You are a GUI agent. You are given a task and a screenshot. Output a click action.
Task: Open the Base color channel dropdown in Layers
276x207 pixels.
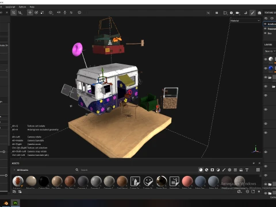[x=270, y=51]
